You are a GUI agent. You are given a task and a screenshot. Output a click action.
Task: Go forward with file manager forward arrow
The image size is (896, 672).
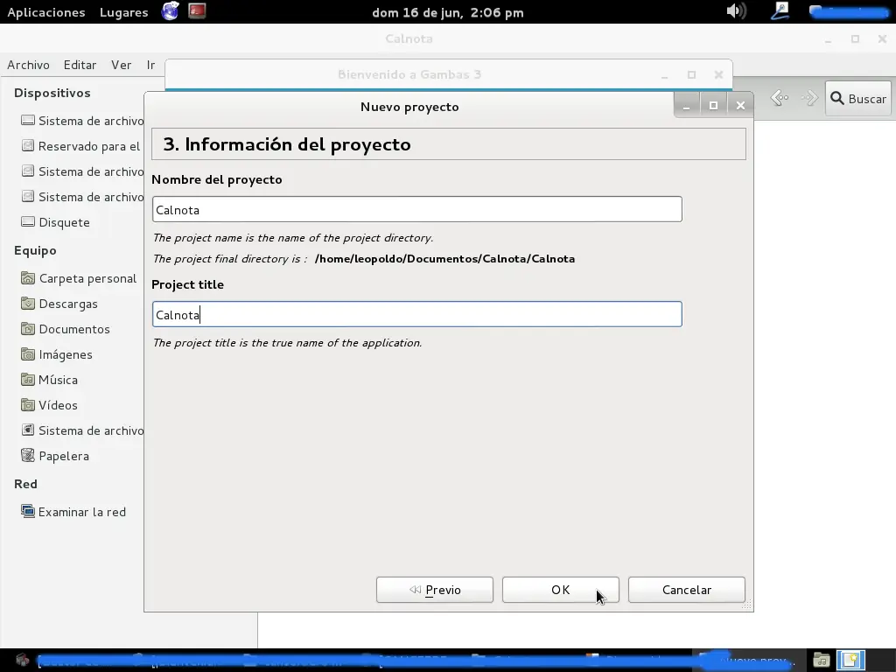809,98
